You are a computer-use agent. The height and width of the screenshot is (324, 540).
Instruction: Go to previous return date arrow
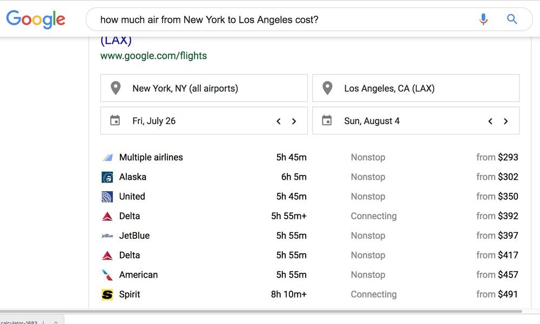pos(490,121)
